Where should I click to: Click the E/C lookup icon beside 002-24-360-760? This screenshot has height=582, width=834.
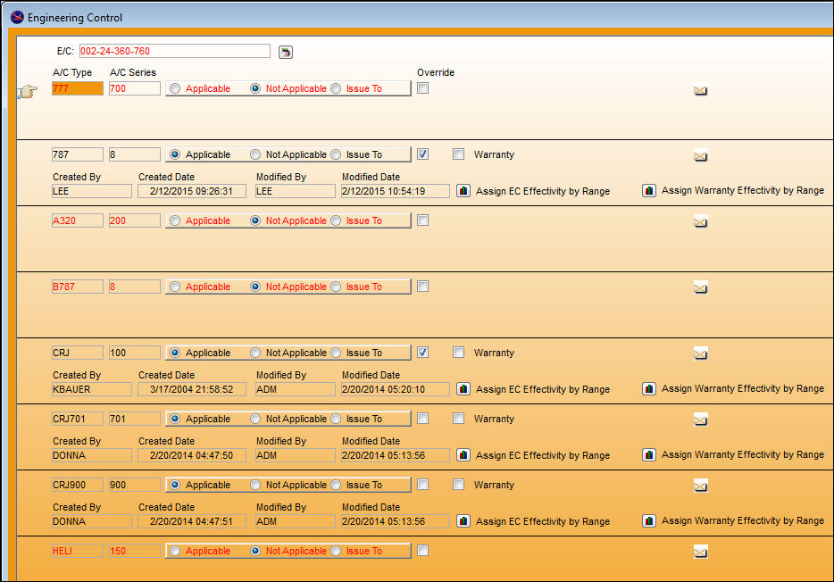coord(286,52)
